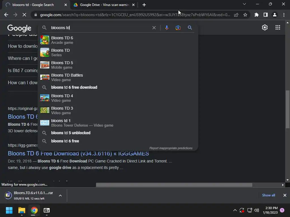Select bloons td 1 Tower Defense suggestion
Viewport: 290px width, 217px height.
click(x=118, y=123)
